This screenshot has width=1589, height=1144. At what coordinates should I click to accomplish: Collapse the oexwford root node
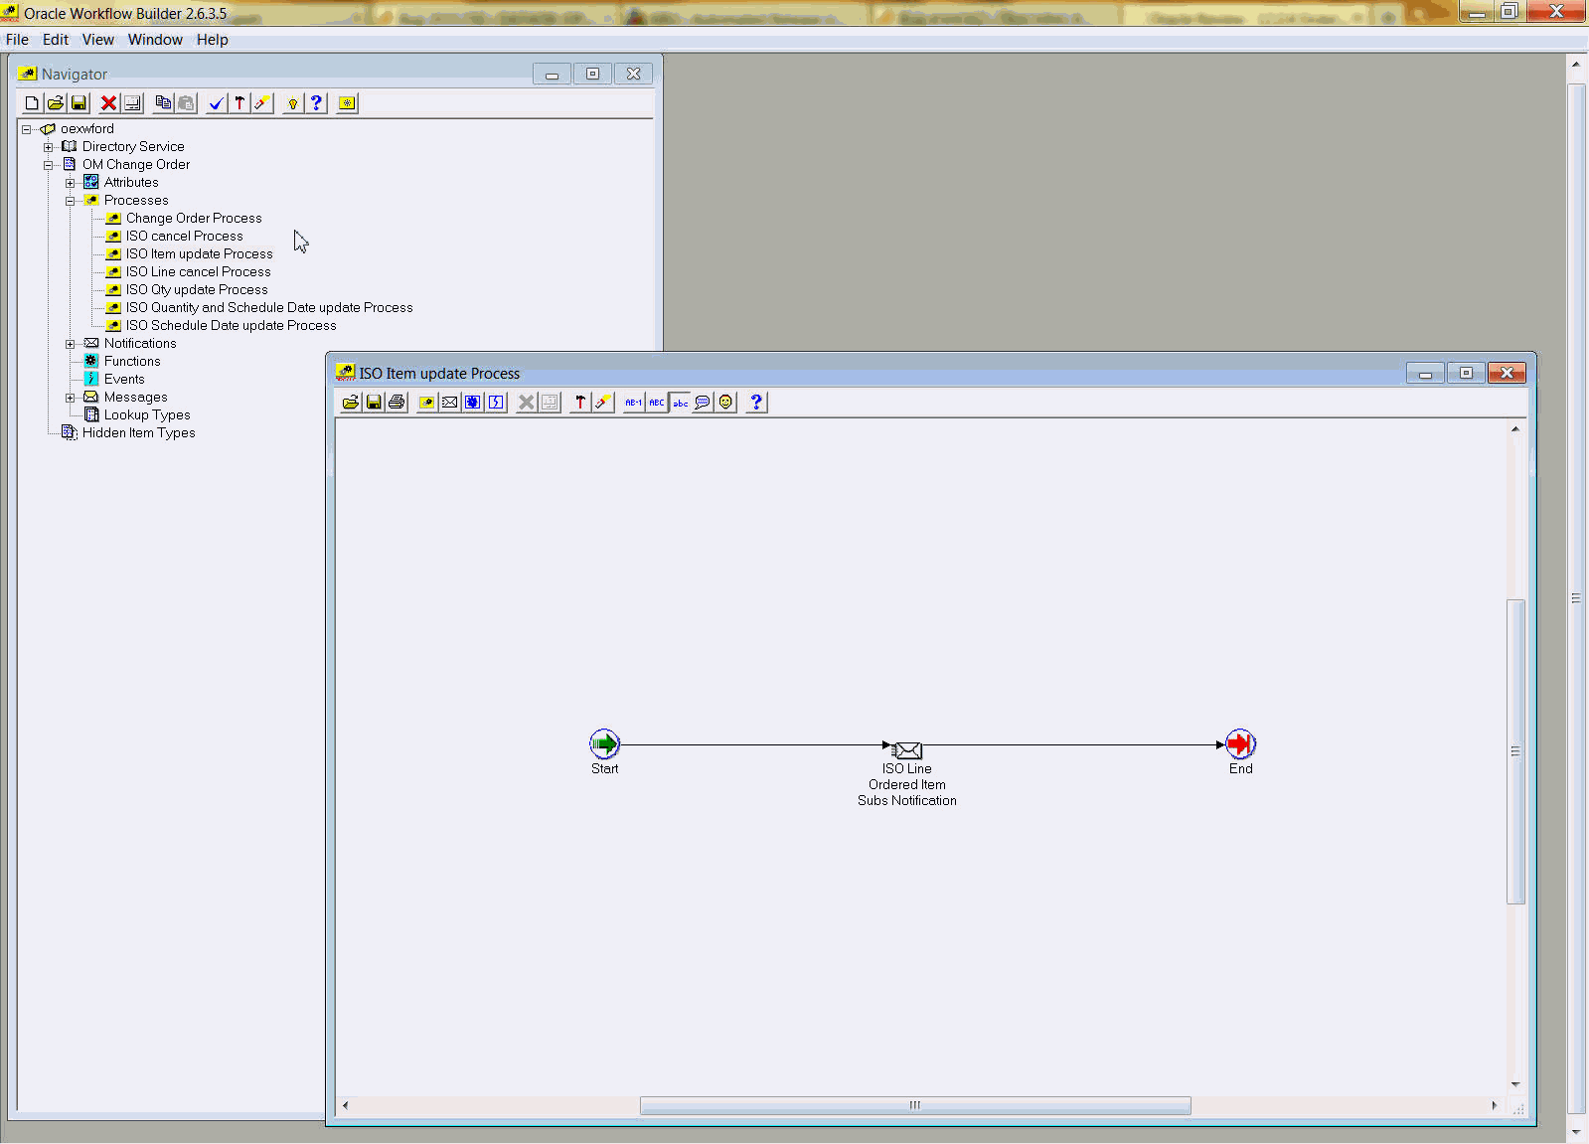click(27, 129)
